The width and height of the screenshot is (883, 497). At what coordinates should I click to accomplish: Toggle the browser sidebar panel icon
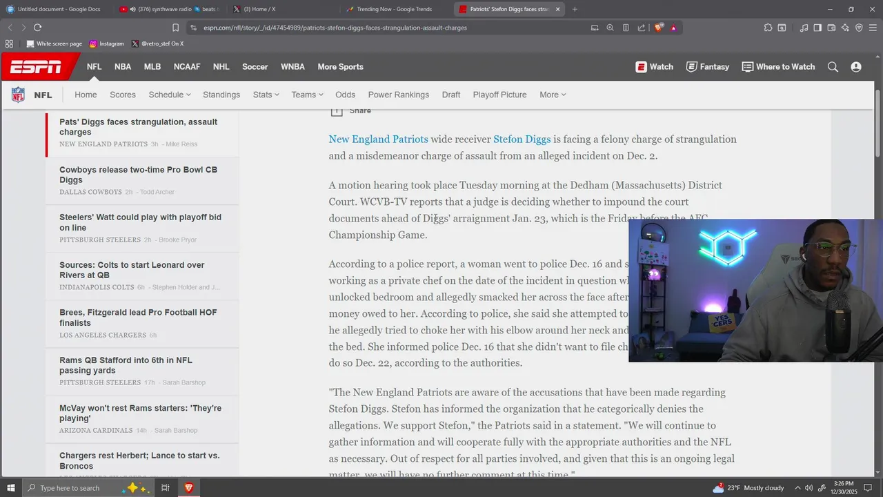(817, 28)
